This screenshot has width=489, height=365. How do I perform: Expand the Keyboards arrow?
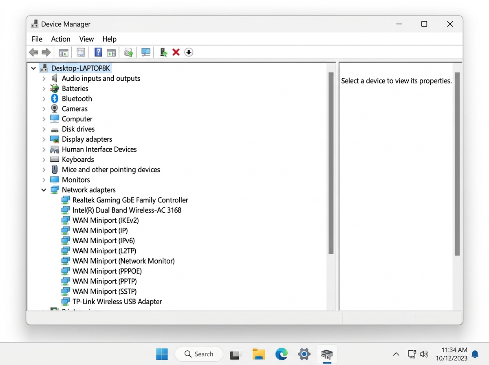point(44,159)
